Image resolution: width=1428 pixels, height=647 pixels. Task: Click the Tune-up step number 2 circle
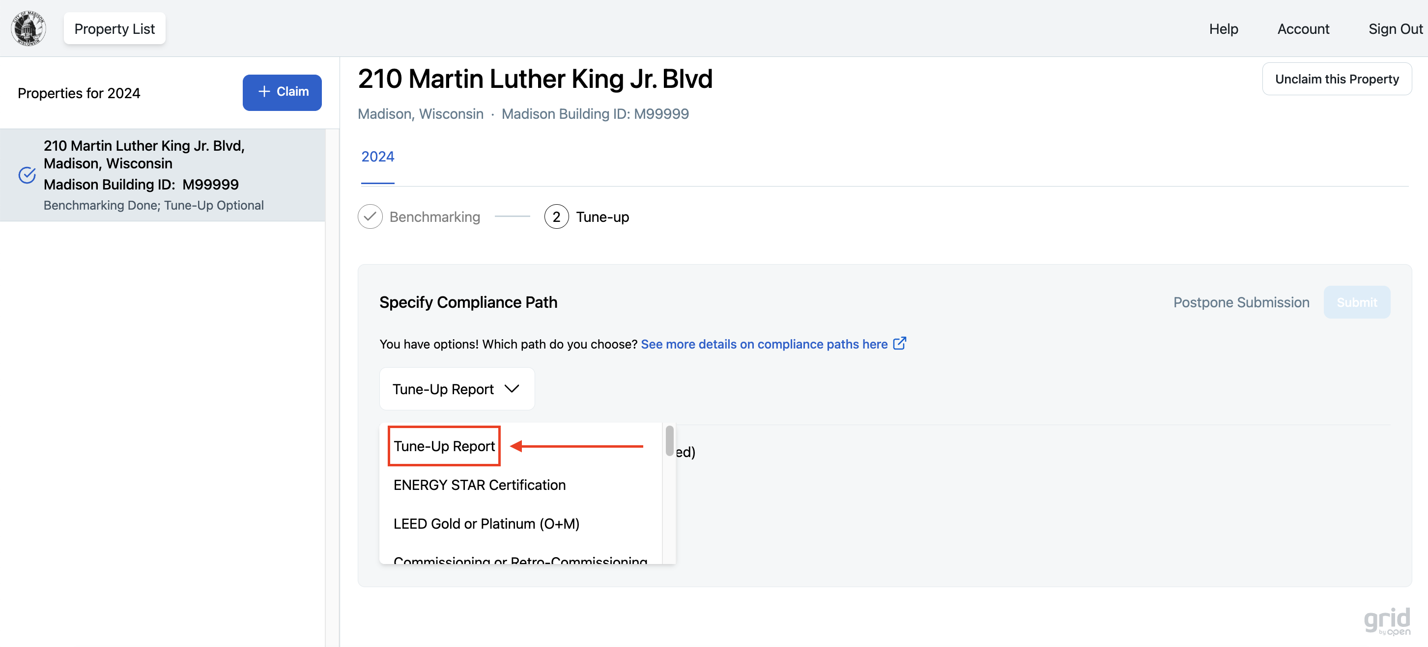[556, 216]
